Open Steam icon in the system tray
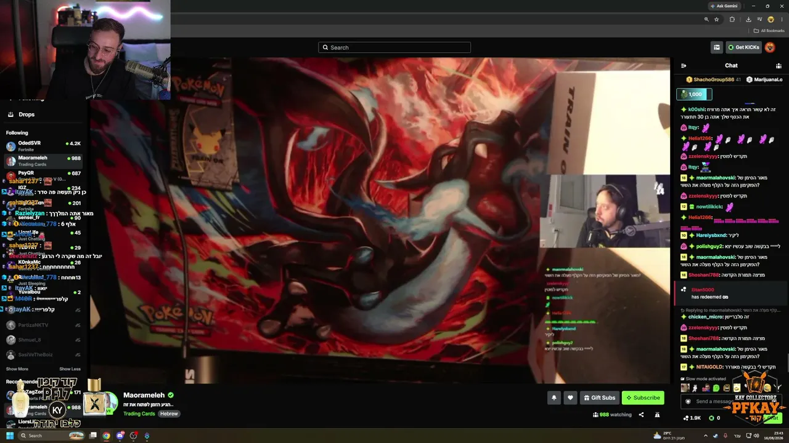This screenshot has height=443, width=789. pyautogui.click(x=716, y=436)
